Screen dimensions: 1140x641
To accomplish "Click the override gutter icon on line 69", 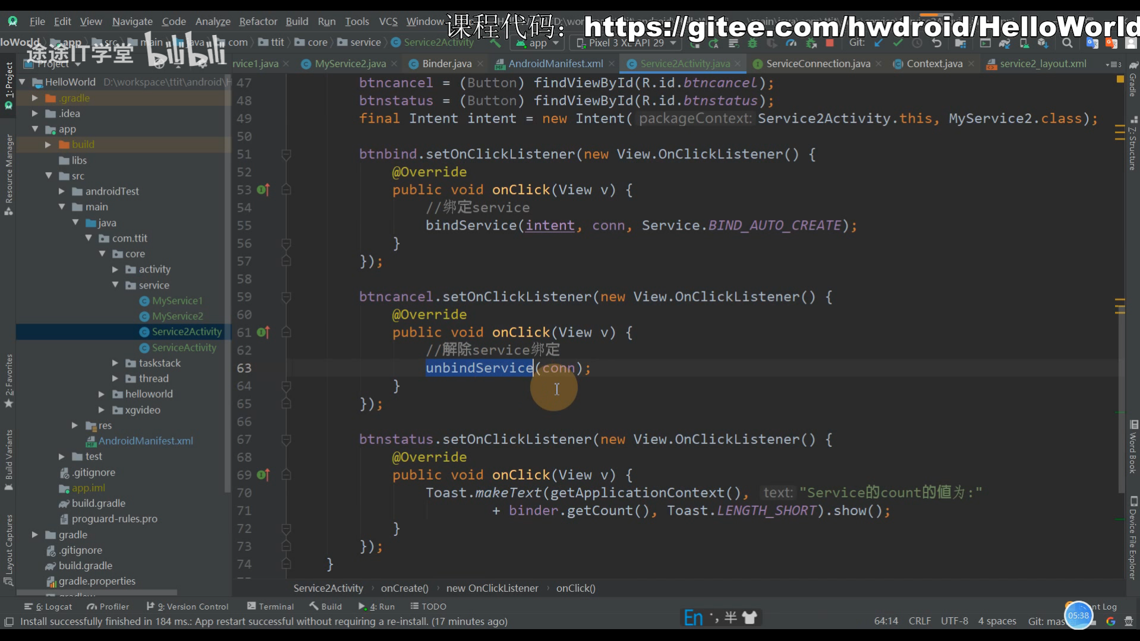I will coord(263,475).
